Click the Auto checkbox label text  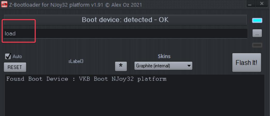(17, 56)
